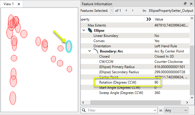Click the Sweep Angle value 360
Screen dimensions: 195x115
point(157,93)
